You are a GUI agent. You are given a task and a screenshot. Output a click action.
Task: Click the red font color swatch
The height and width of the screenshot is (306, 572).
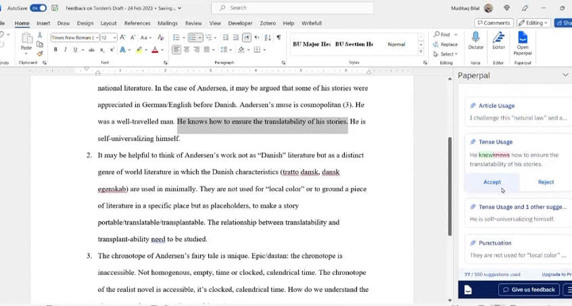click(x=154, y=50)
